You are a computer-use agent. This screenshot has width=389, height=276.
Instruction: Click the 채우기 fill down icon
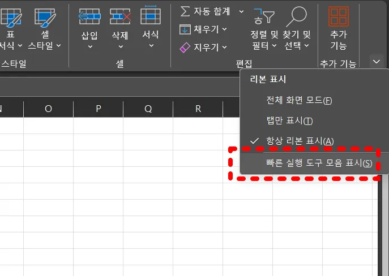[x=185, y=29]
